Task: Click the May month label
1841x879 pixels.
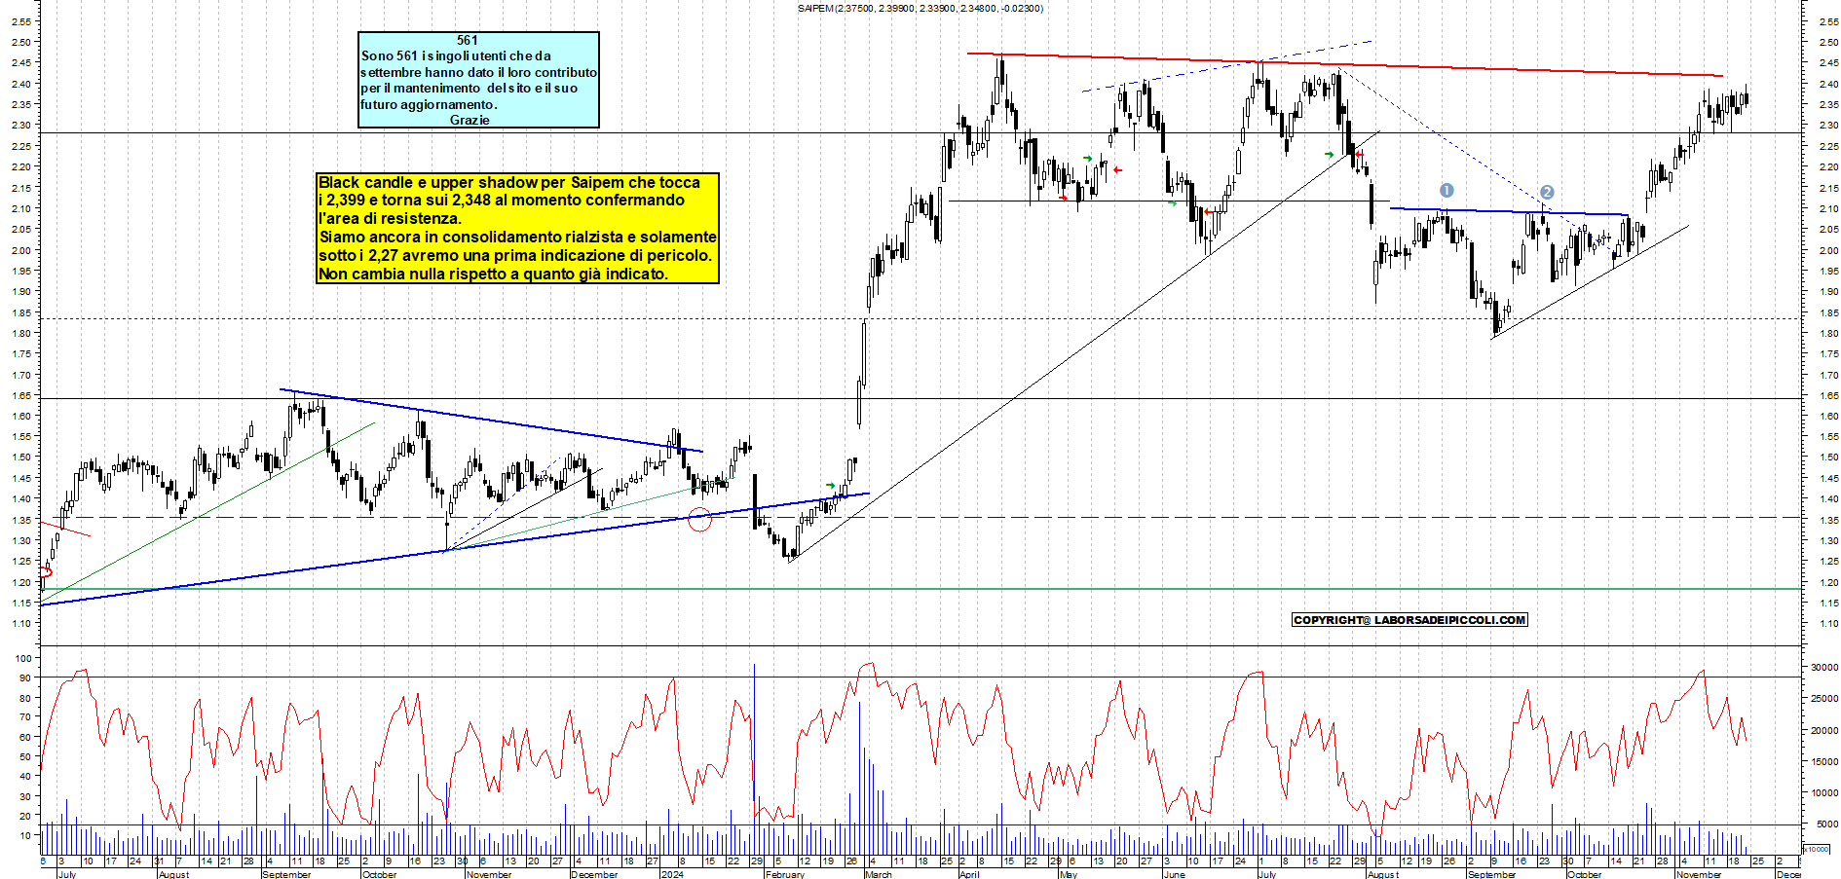Action: coord(1069,874)
